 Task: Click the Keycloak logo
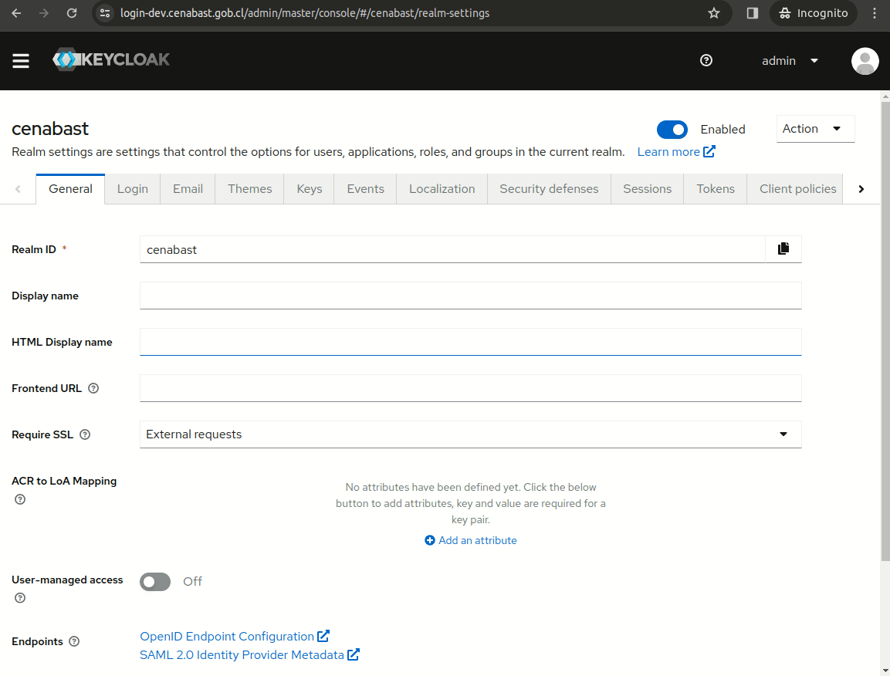tap(111, 60)
